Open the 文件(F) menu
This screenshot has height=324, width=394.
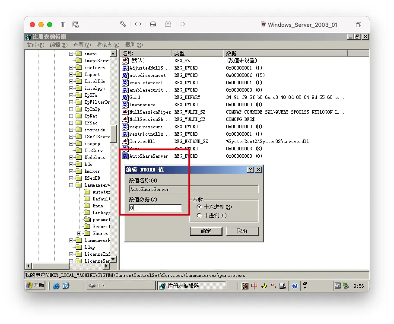[35, 45]
